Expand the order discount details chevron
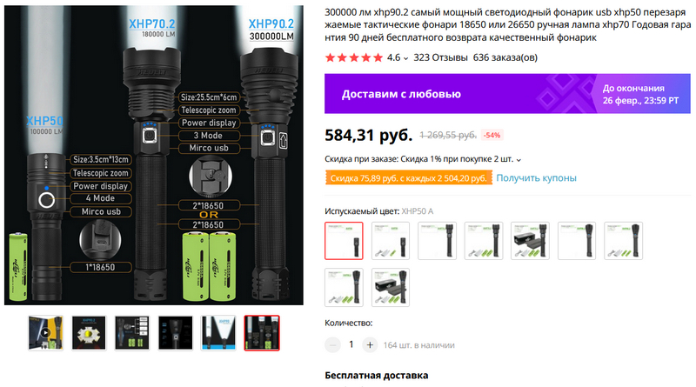Image resolution: width=696 pixels, height=387 pixels. click(519, 160)
